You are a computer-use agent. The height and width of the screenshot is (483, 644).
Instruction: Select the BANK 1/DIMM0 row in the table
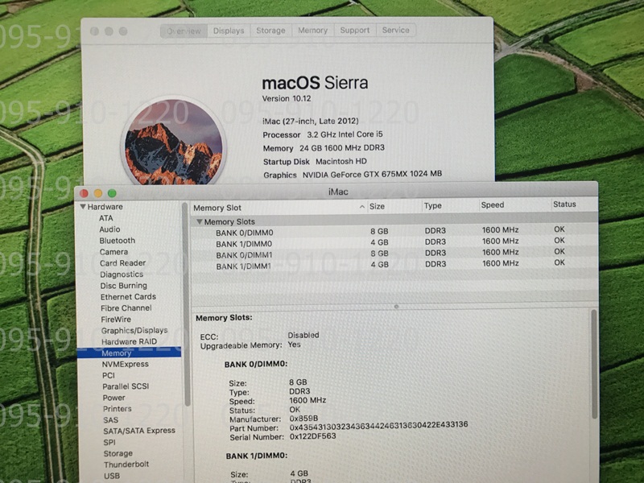(394, 243)
